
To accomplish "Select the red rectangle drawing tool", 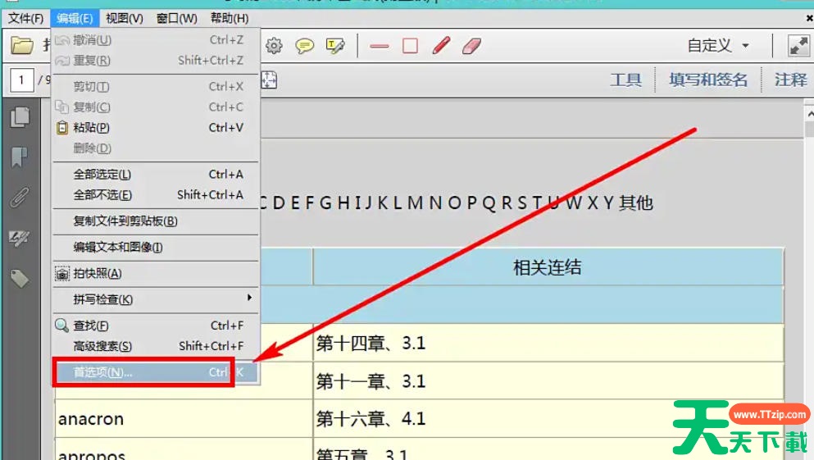I will [x=410, y=46].
